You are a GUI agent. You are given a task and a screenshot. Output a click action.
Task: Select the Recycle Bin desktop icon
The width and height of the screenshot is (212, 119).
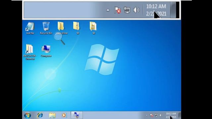tap(46, 28)
